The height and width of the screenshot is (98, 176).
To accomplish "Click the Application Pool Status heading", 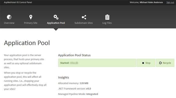I will tap(74, 55).
